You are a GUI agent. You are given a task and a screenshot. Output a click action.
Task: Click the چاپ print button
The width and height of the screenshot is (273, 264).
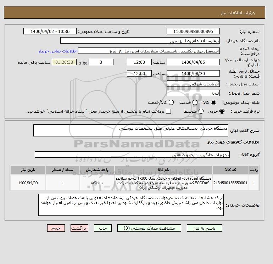103,228
